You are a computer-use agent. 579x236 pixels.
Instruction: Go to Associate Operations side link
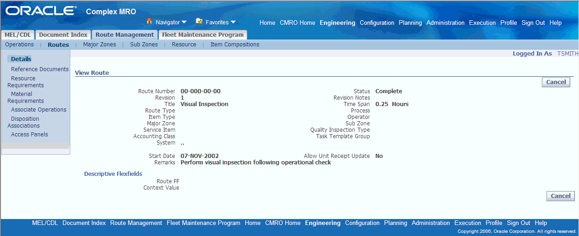pyautogui.click(x=39, y=109)
